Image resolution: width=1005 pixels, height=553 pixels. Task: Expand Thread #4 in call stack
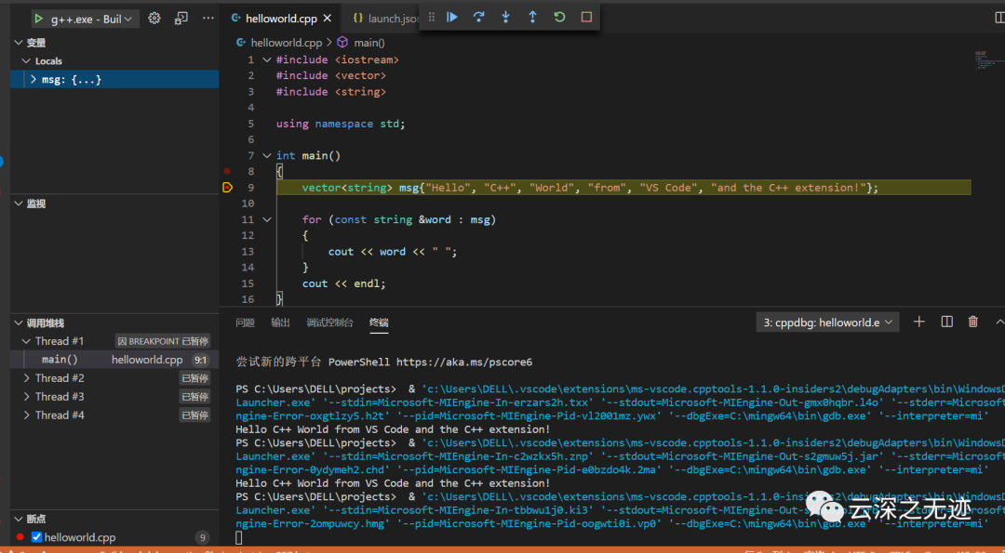(26, 415)
